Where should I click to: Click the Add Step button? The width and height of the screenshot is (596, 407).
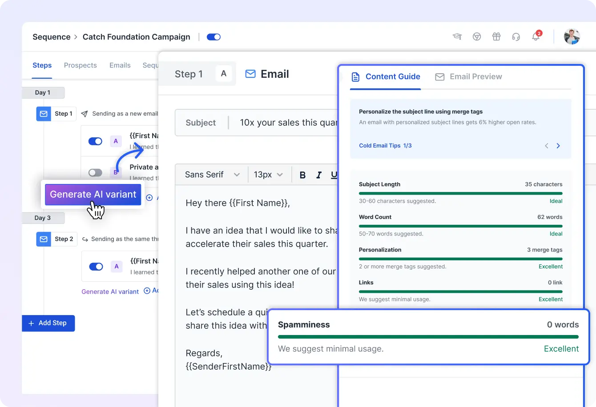(48, 323)
